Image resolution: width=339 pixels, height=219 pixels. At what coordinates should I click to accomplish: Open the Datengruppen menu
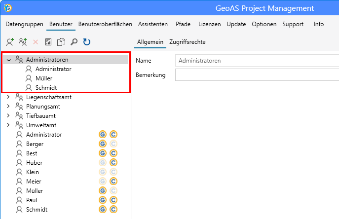tap(25, 24)
